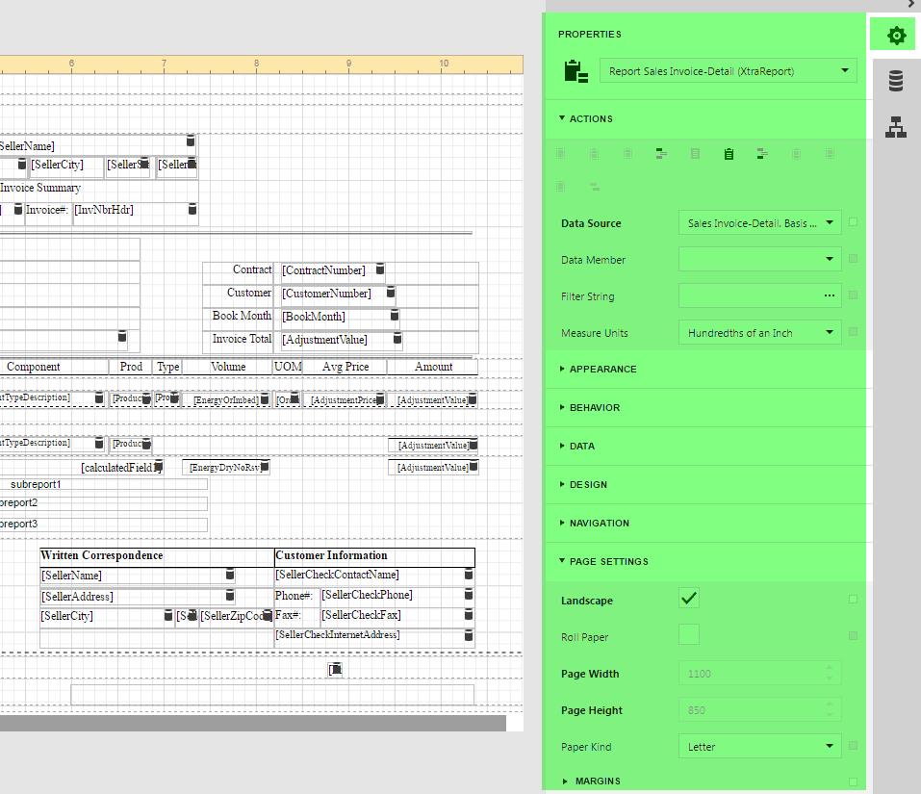Viewport: 921px width, 794px height.
Task: Click the properties clipboard icon beside report selector
Action: tap(576, 71)
